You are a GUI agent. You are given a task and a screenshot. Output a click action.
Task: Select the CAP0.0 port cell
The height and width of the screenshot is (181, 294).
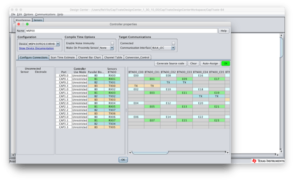click(64, 75)
